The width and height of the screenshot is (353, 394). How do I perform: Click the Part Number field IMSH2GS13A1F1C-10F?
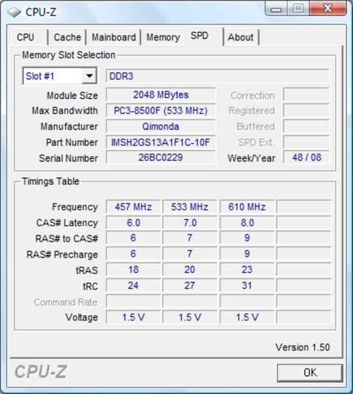(x=161, y=142)
